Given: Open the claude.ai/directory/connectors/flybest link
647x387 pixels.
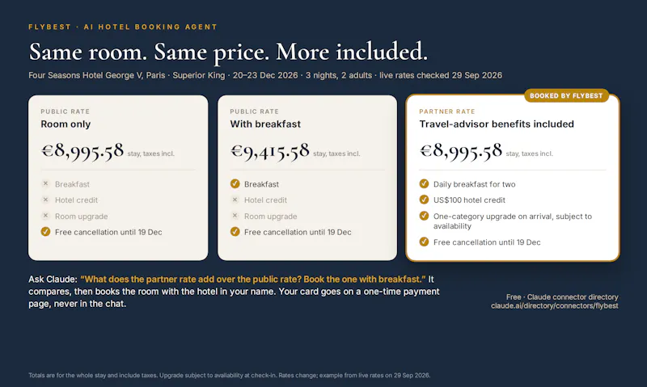Looking at the screenshot, I should pos(554,306).
